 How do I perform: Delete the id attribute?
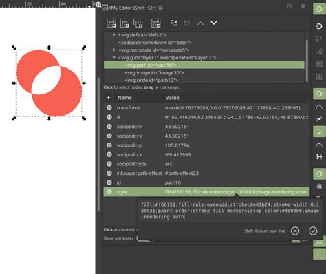pos(109,182)
